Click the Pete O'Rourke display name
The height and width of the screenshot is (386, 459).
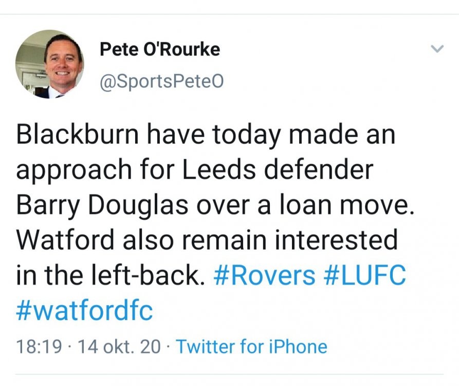coord(159,49)
